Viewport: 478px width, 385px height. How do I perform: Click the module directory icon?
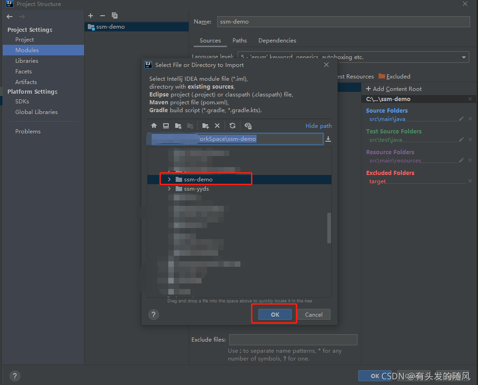pyautogui.click(x=190, y=126)
